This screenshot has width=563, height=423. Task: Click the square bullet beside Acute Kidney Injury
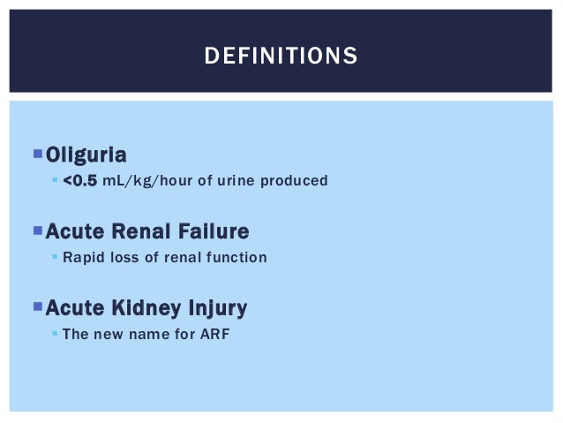click(38, 306)
